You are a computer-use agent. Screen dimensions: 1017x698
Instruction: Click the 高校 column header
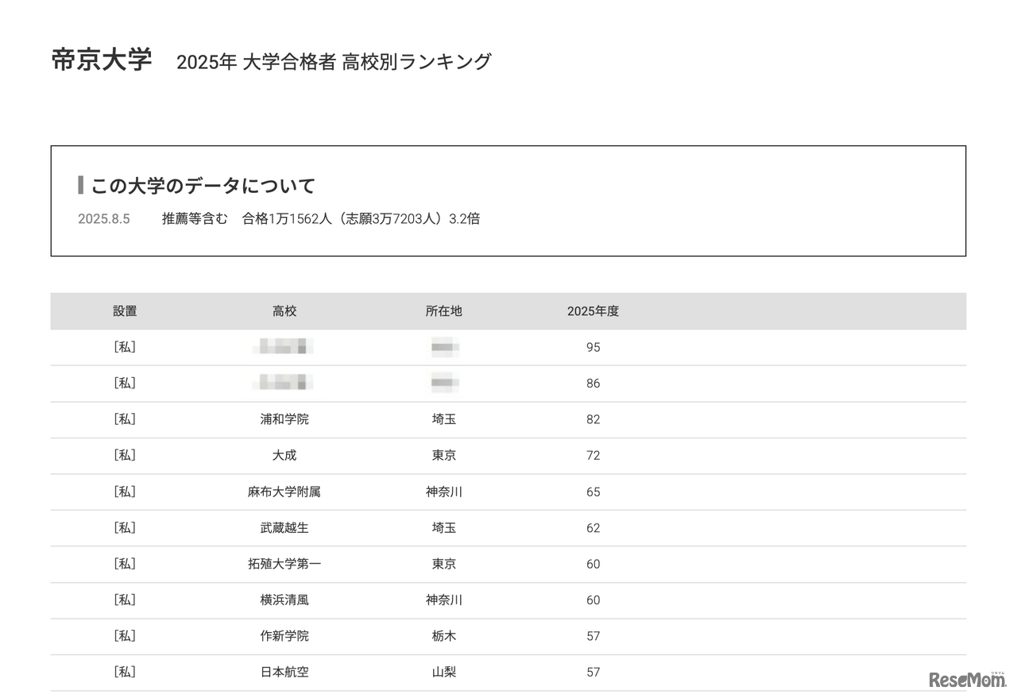click(284, 310)
